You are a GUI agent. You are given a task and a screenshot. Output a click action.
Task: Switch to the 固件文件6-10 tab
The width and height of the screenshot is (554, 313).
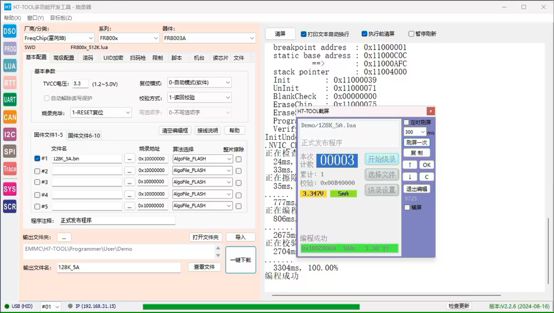click(x=84, y=136)
